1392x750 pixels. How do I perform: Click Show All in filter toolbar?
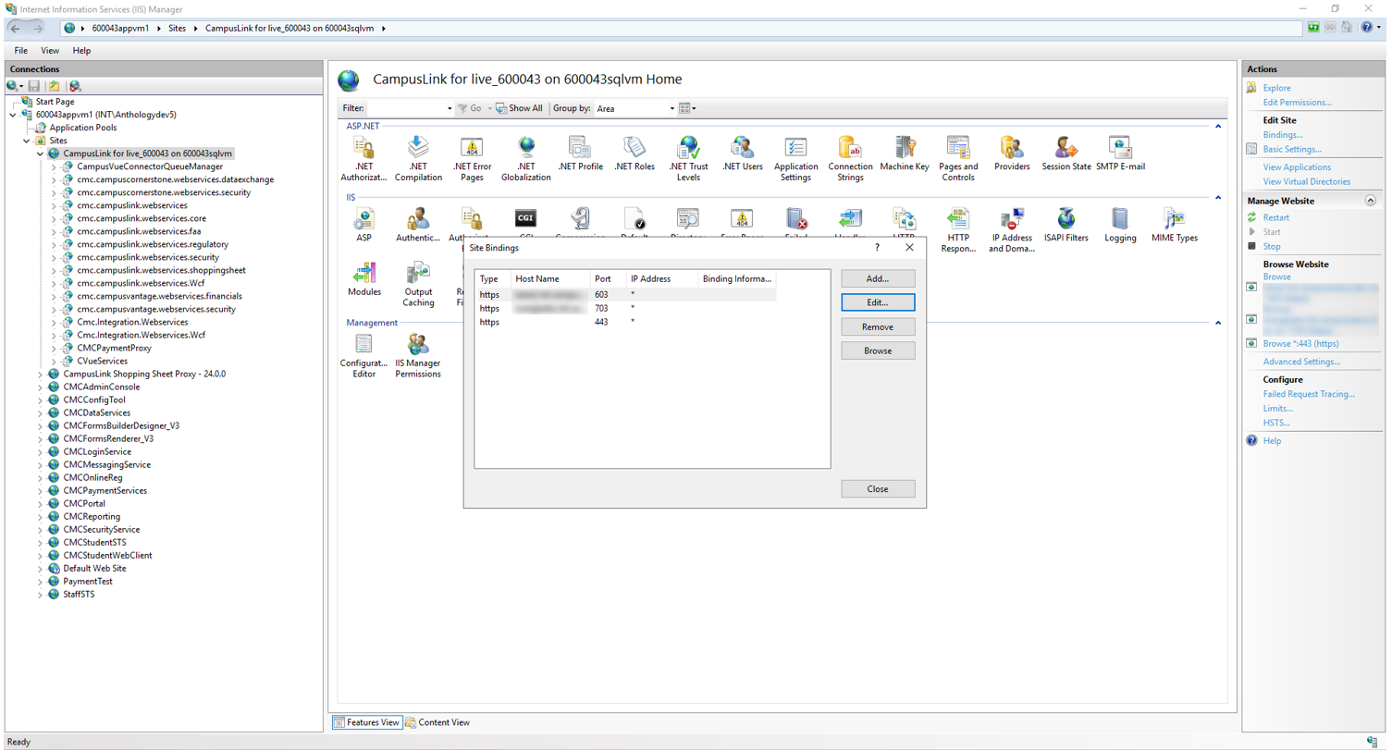point(520,108)
